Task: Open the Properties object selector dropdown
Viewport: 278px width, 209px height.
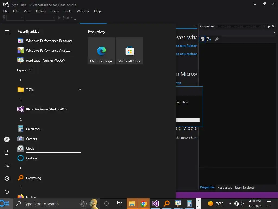Action: pyautogui.click(x=274, y=33)
